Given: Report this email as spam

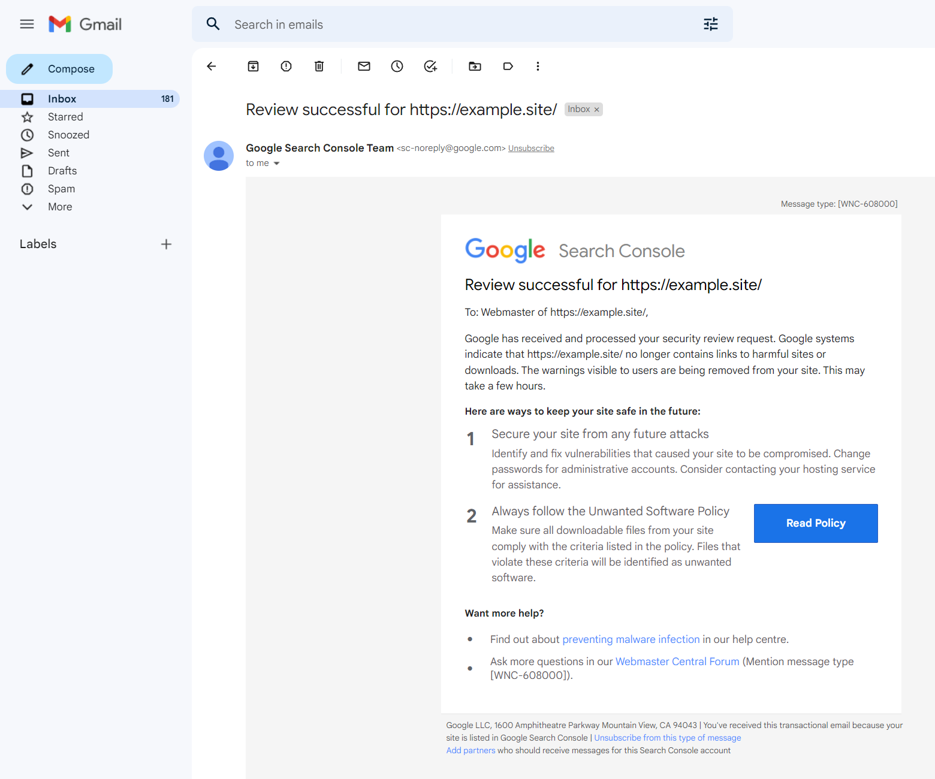Looking at the screenshot, I should coord(286,66).
